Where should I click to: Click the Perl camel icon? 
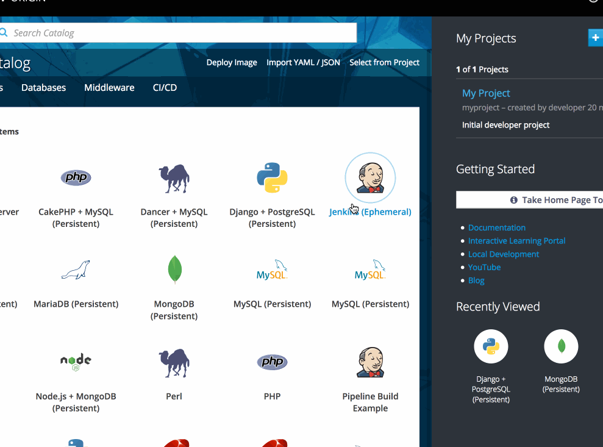(x=174, y=362)
